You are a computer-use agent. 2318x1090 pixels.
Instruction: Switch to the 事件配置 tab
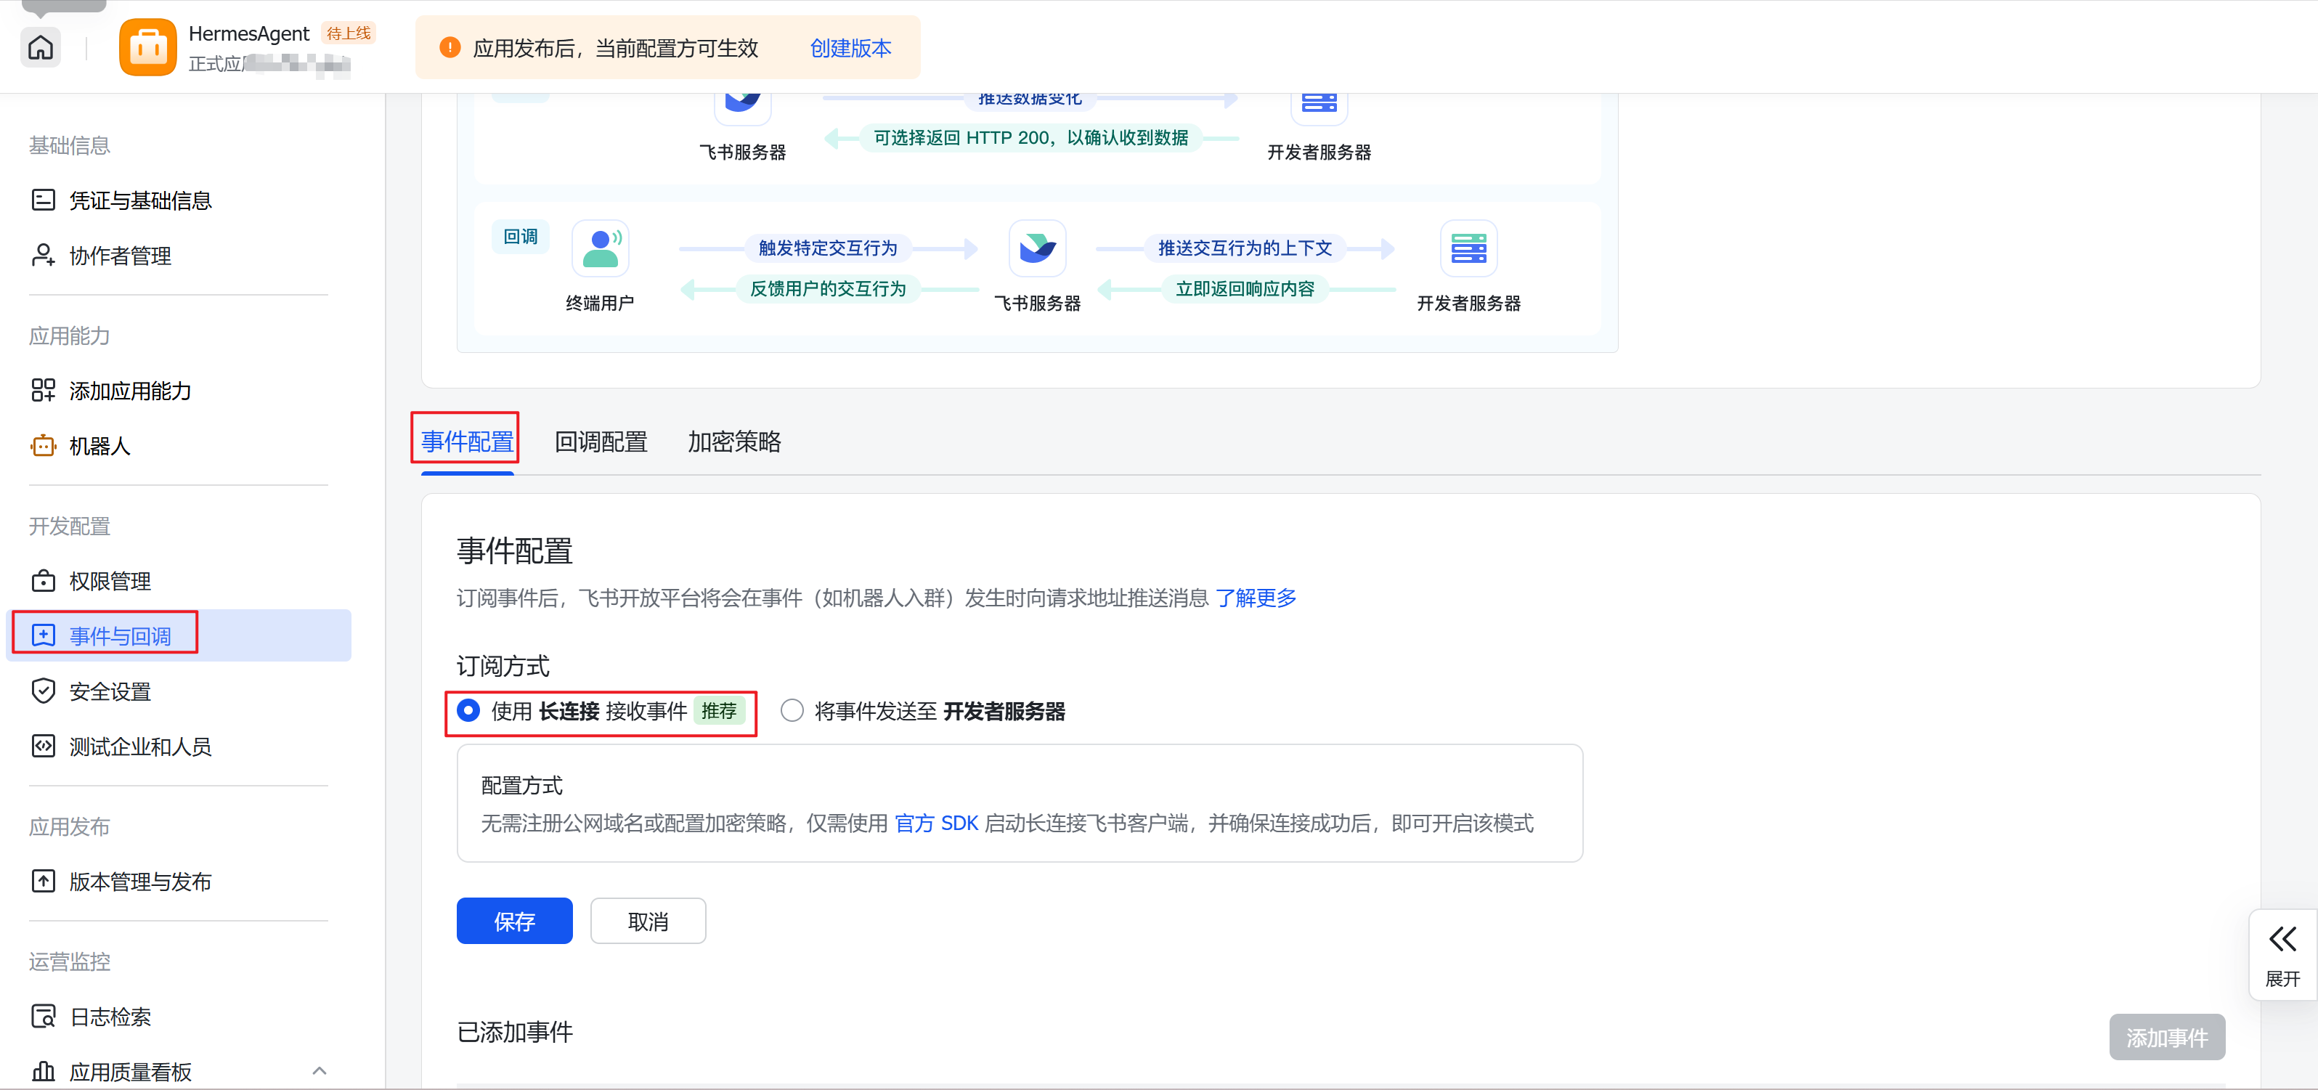click(467, 442)
